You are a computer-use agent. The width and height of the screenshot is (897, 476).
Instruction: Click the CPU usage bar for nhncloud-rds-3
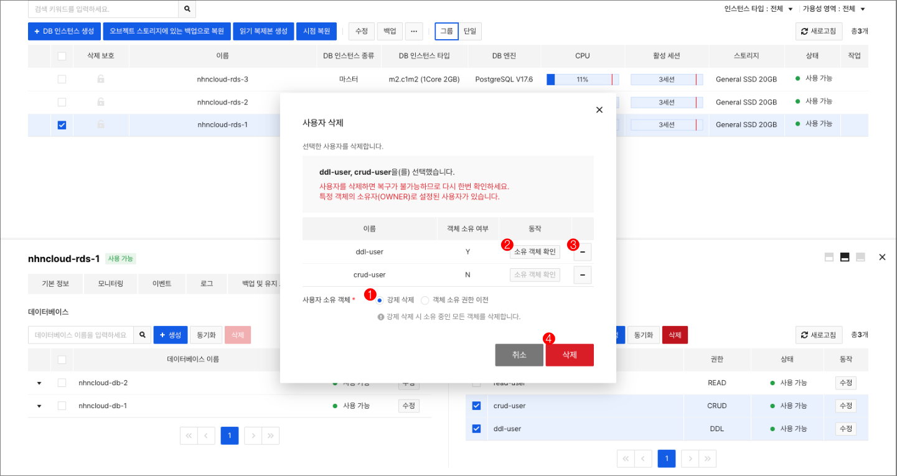582,79
